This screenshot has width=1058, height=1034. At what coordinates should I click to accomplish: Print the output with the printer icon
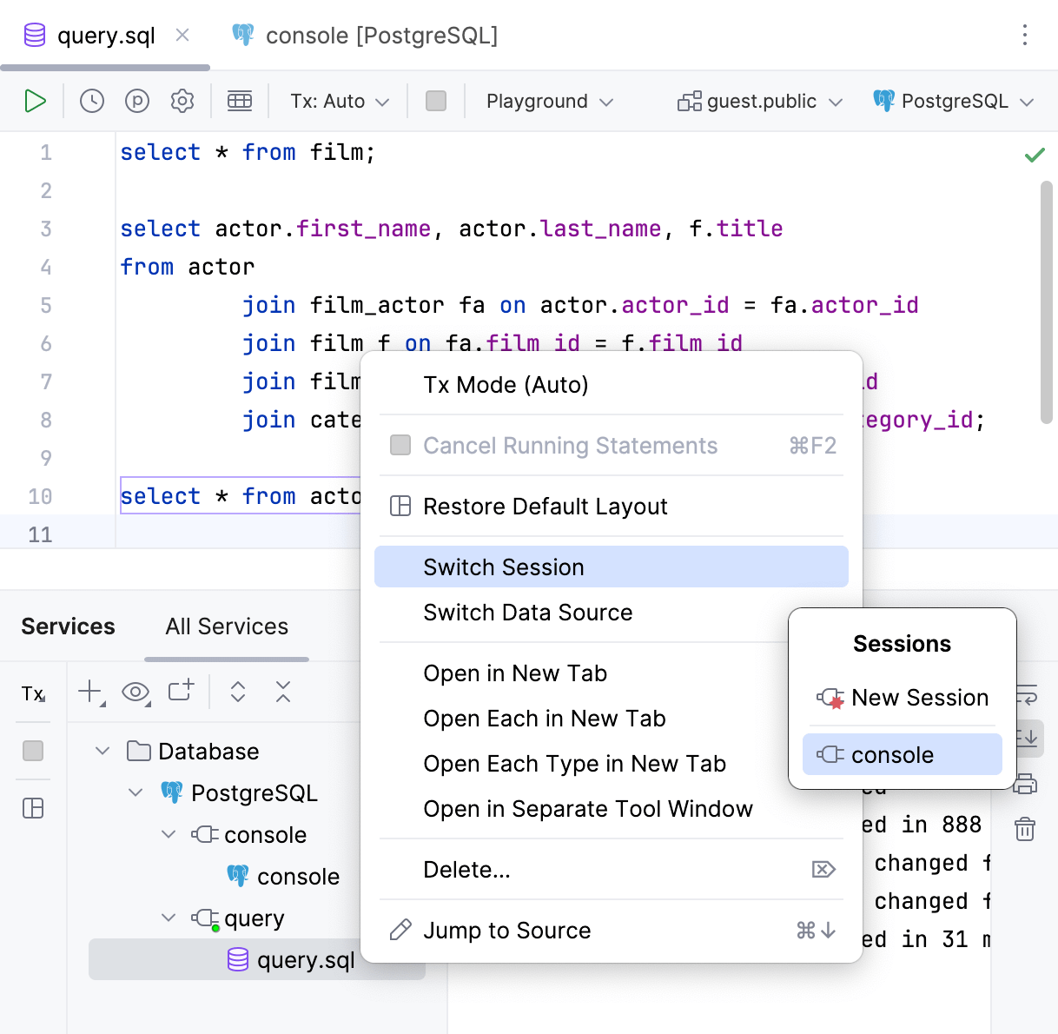click(x=1025, y=783)
